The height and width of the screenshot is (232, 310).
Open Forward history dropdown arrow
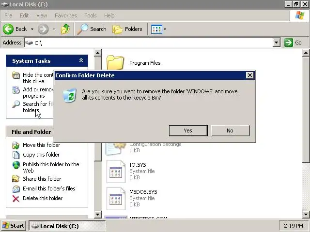pos(54,29)
